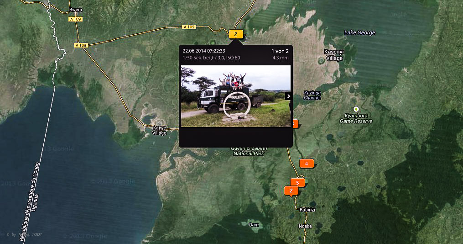Show the next photo with the arrow
This screenshot has height=244, width=463.
288,96
